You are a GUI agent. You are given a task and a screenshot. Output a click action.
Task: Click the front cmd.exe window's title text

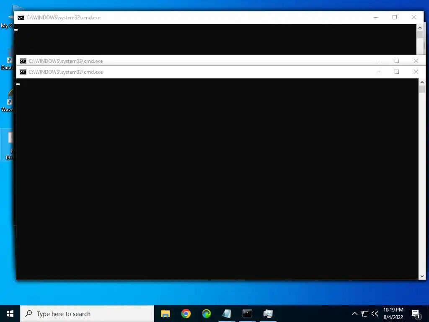click(x=66, y=72)
